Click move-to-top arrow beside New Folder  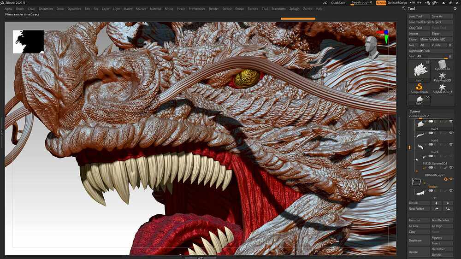[x=436, y=209]
